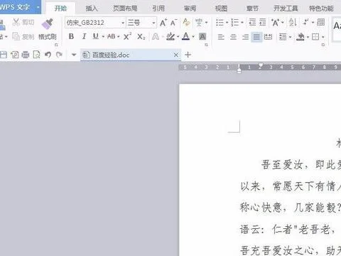Switch to 审阅 tab
341x256 pixels.
tap(190, 9)
